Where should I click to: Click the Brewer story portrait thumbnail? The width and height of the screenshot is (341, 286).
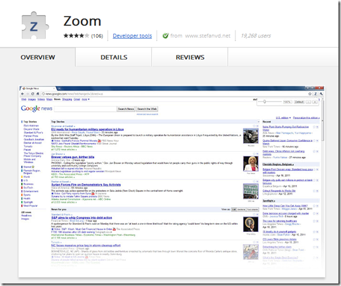tap(251, 164)
